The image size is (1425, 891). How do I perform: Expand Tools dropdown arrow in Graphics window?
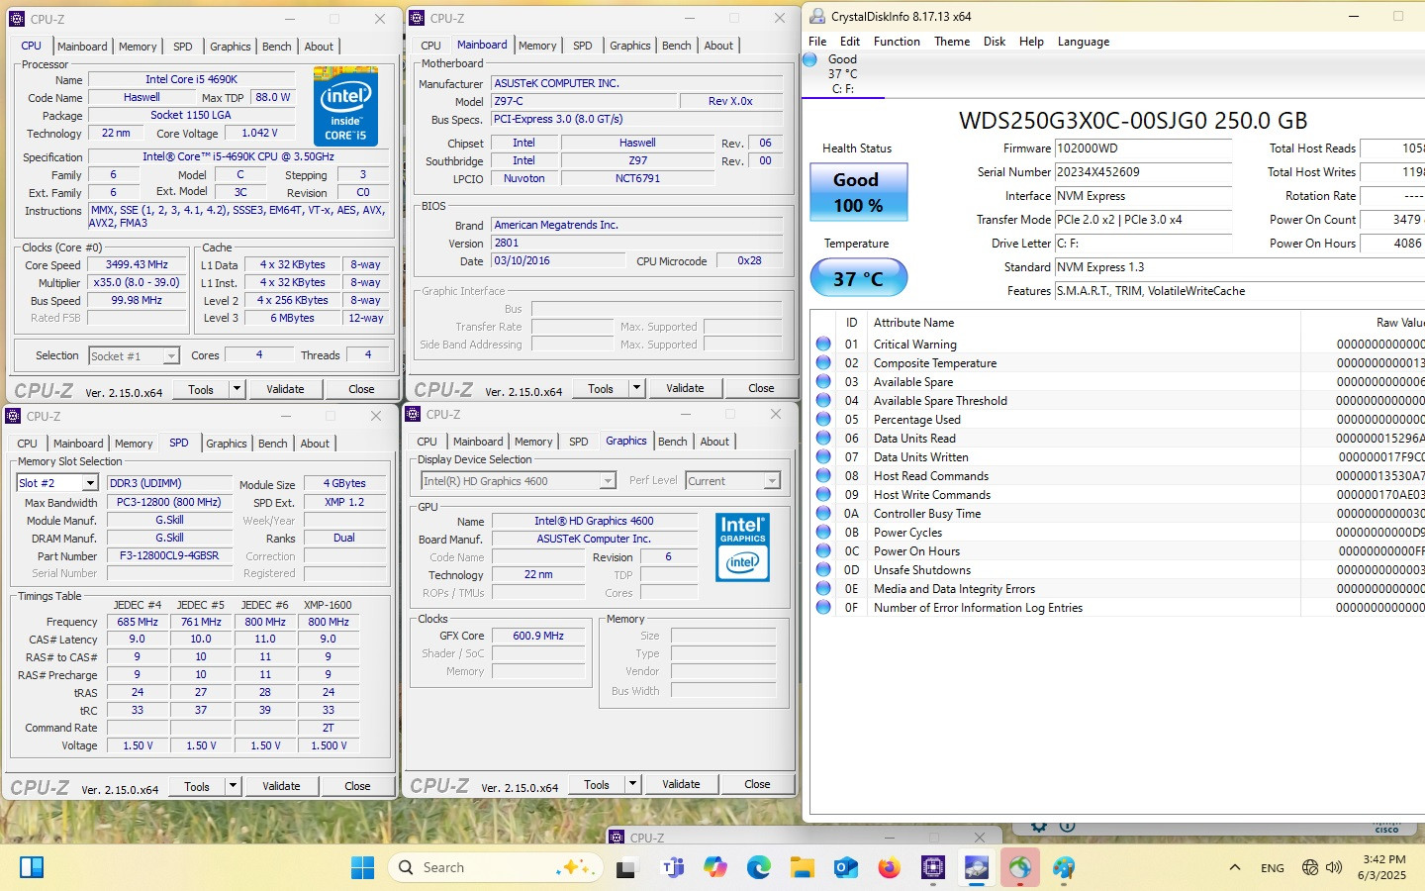click(632, 784)
